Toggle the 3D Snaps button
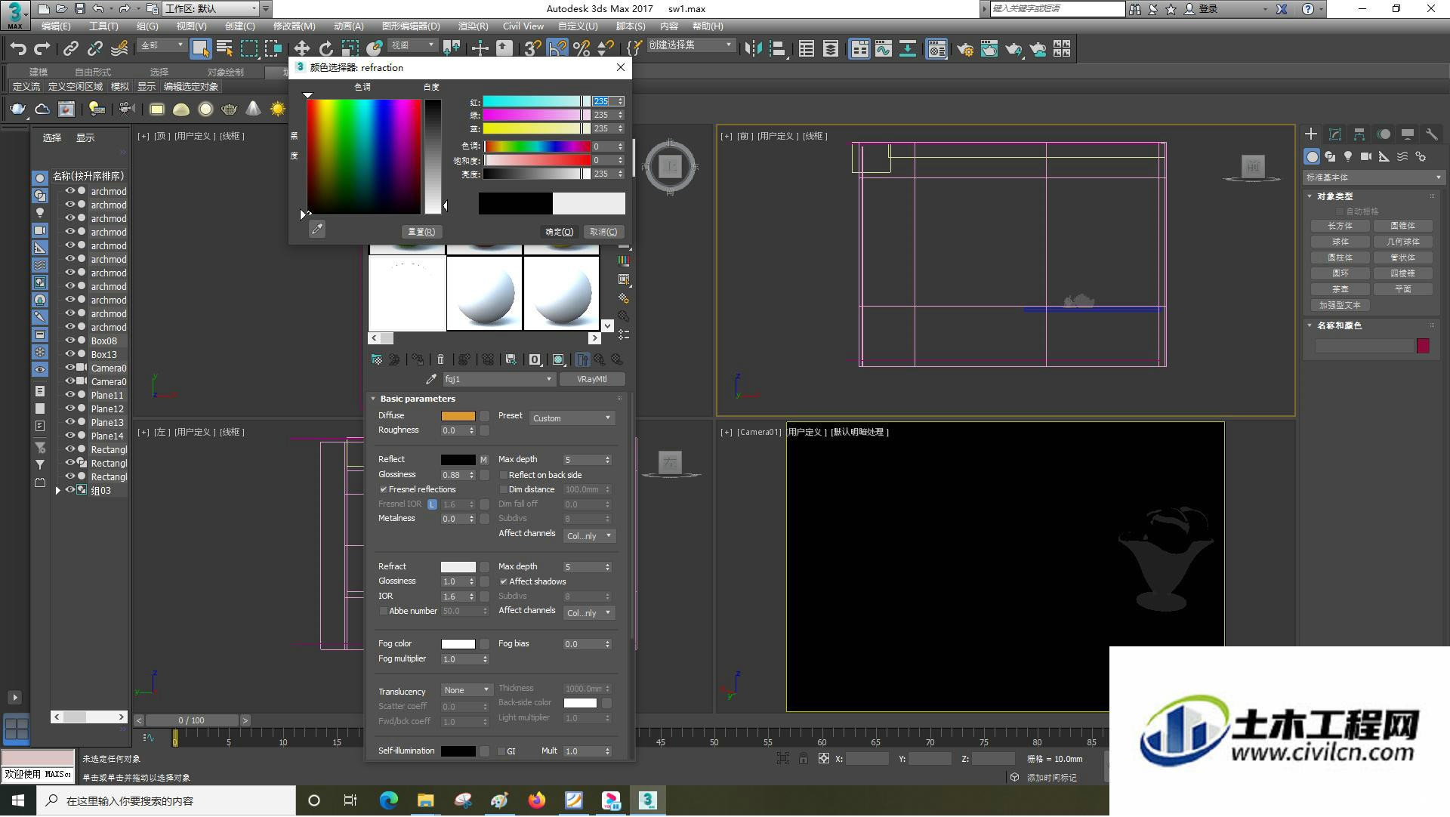Viewport: 1450px width, 817px height. click(x=532, y=49)
